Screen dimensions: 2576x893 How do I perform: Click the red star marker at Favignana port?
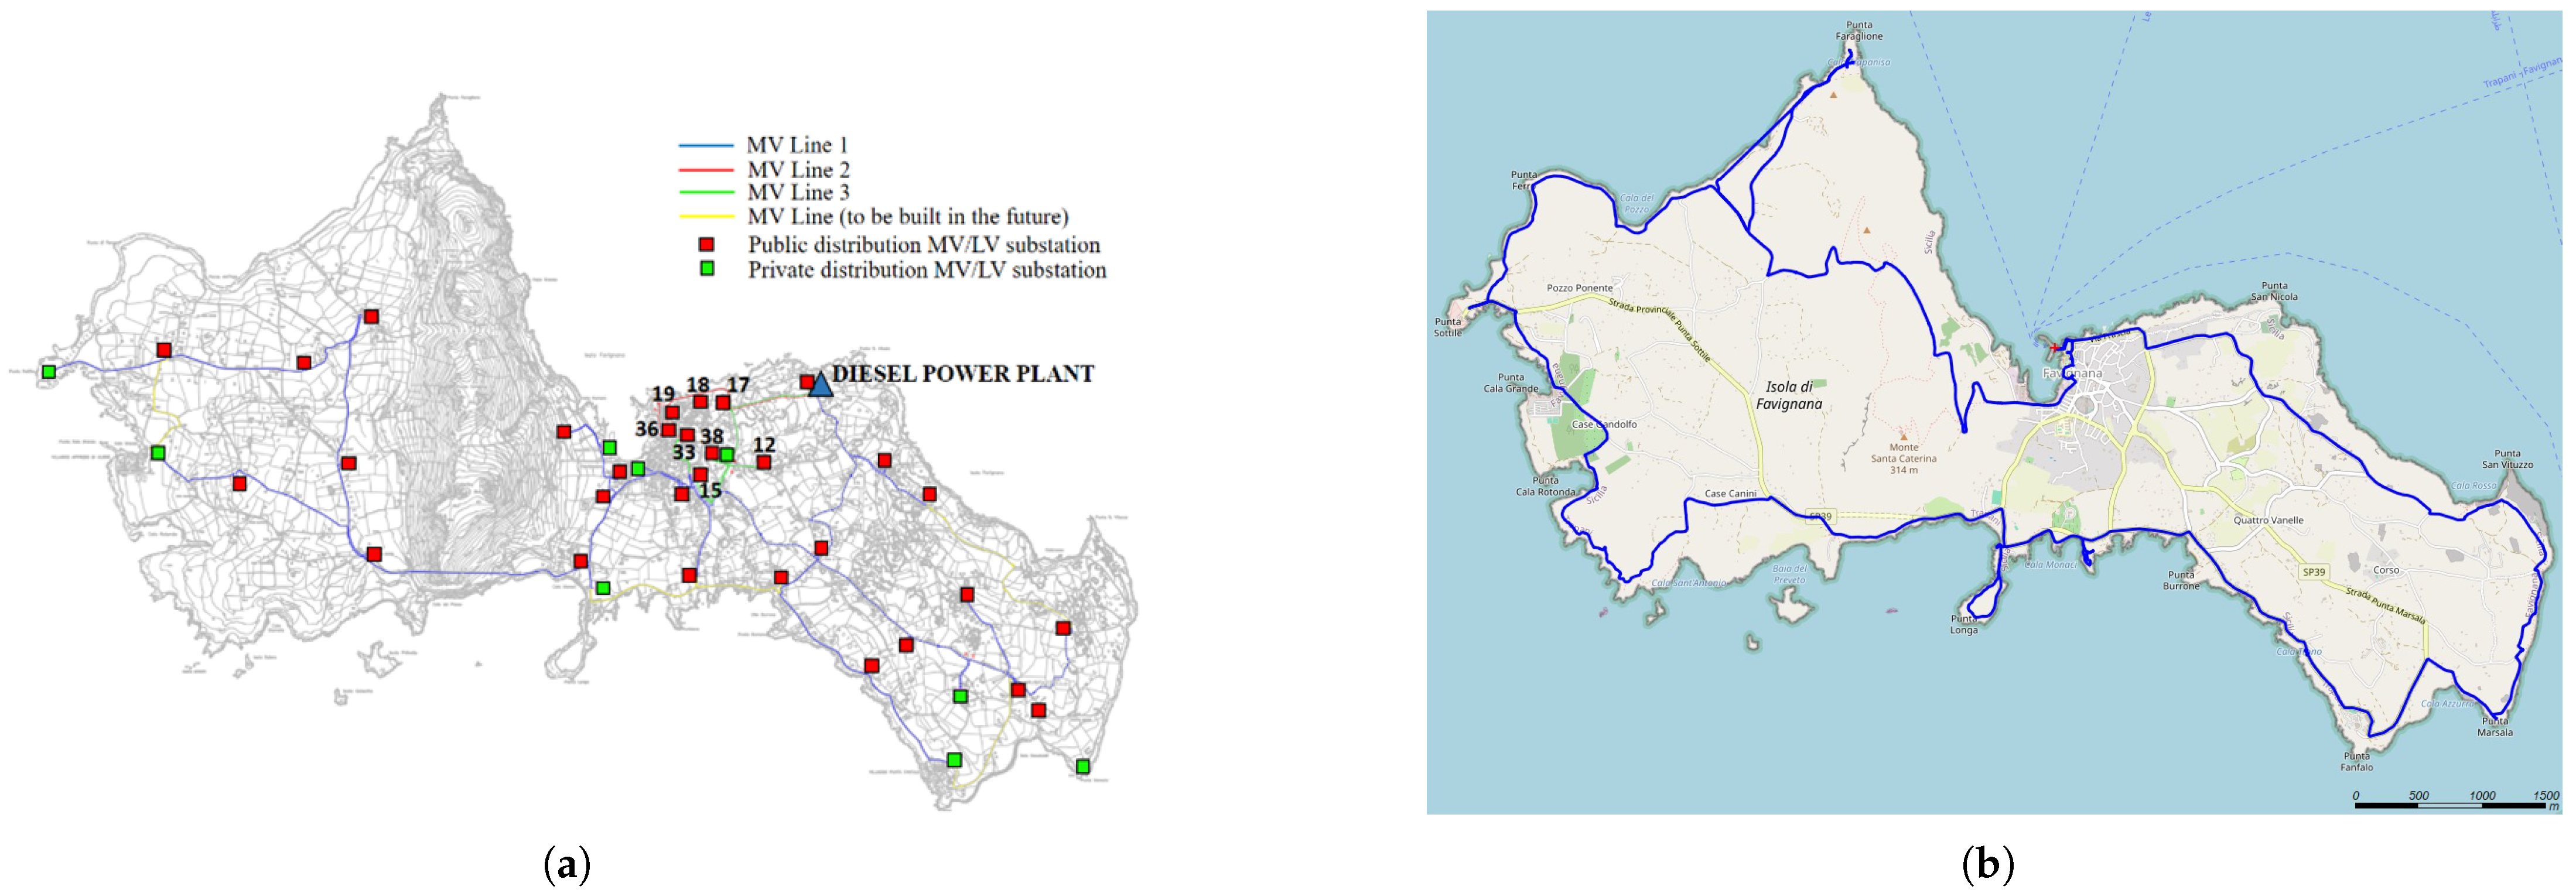click(2054, 348)
